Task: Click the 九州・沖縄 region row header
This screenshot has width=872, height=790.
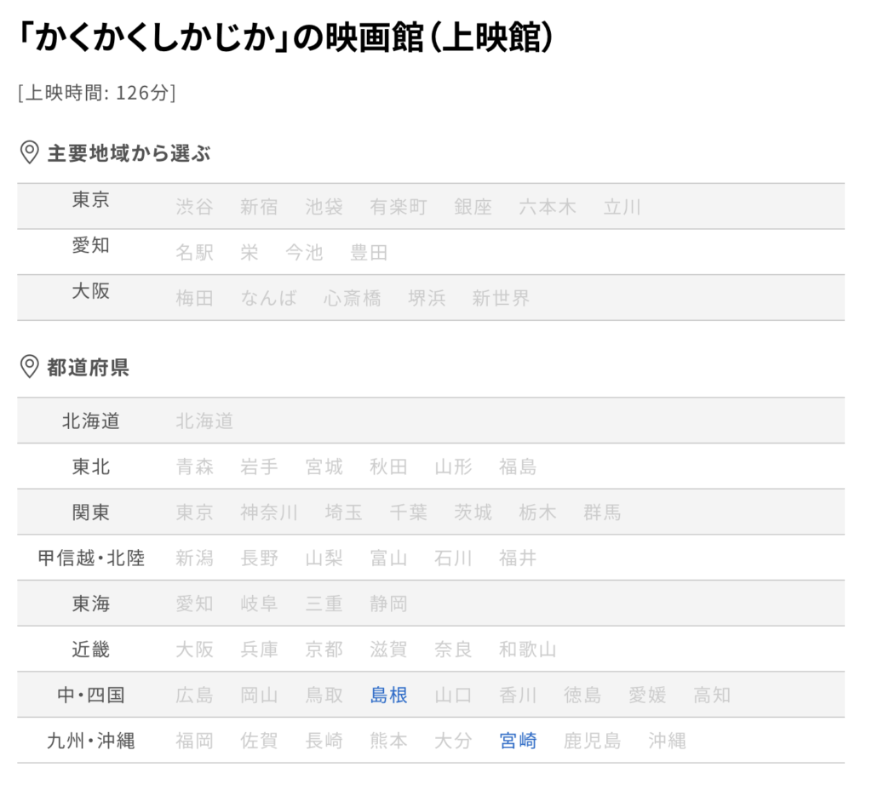Action: click(x=90, y=741)
